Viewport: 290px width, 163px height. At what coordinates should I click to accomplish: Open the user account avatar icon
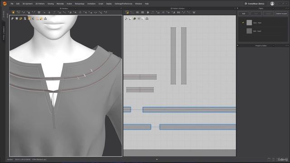pyautogui.click(x=272, y=4)
